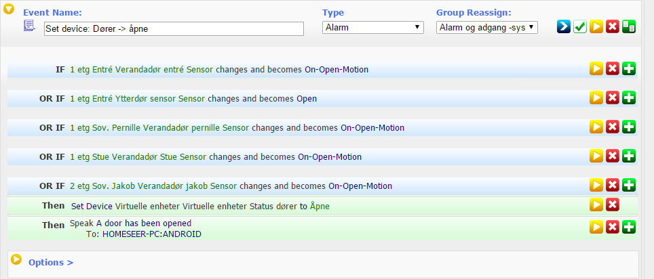The height and width of the screenshot is (279, 654).
Task: Click the green checkmark icon in header
Action: pos(580,26)
